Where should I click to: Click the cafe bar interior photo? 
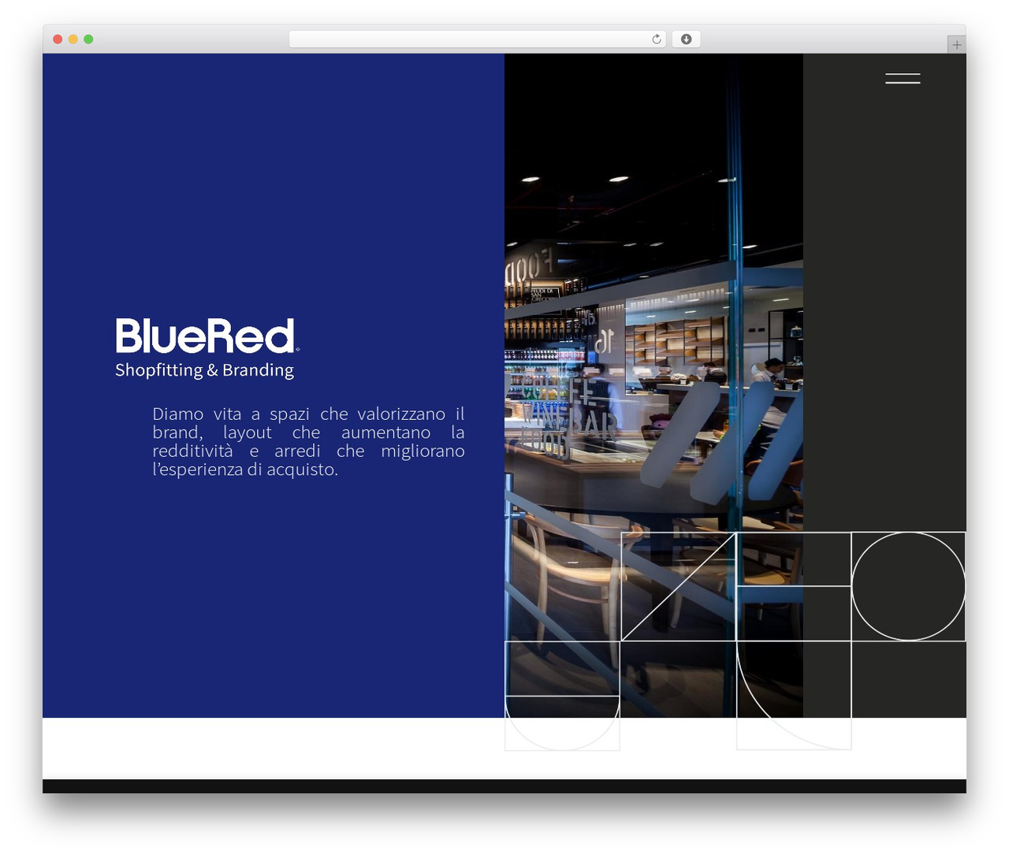(x=653, y=385)
